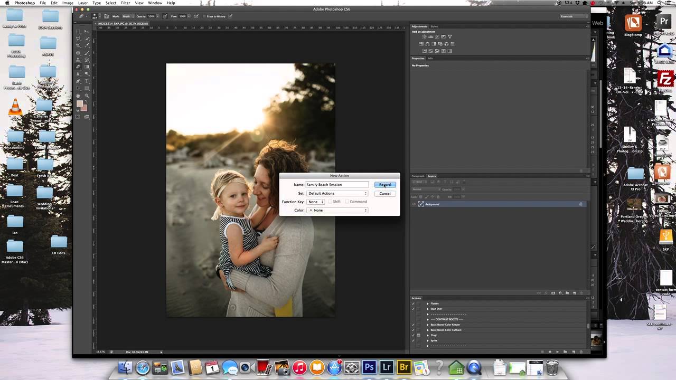Open the Toggle Brush panel icon in options bar
Screen dimensions: 676x380
pyautogui.click(x=107, y=16)
